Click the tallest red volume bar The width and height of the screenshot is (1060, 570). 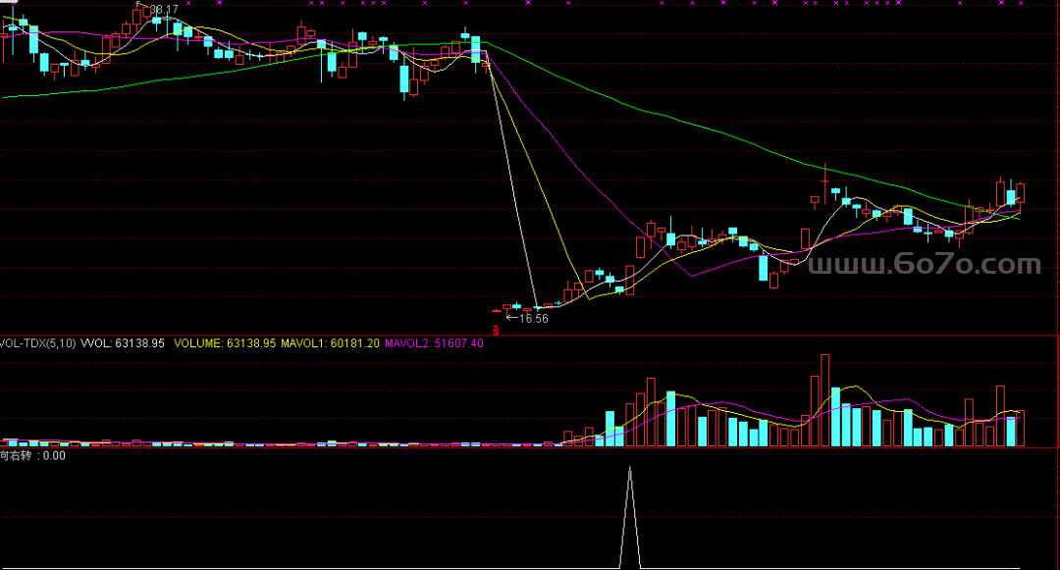(x=823, y=400)
